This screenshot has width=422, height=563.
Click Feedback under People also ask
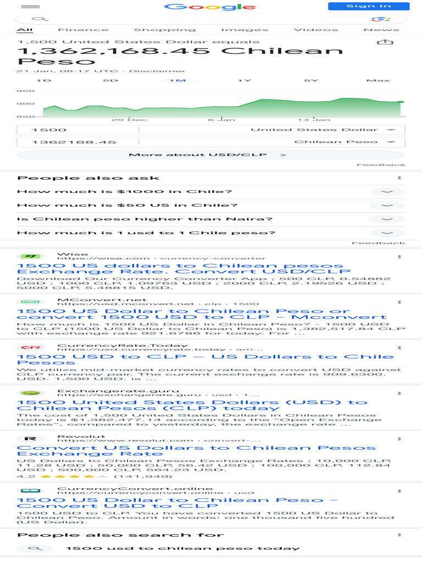point(378,243)
